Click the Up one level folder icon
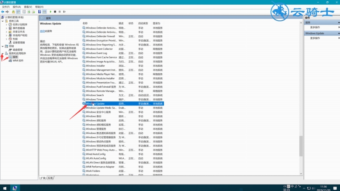The width and height of the screenshot is (340, 191). coord(14,12)
